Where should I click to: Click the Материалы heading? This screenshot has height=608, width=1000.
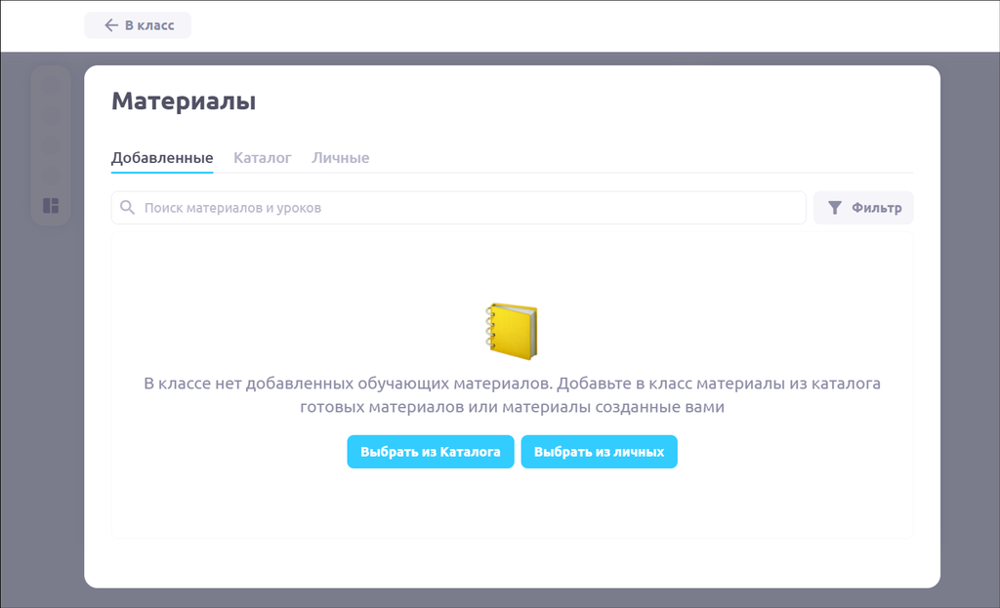click(x=184, y=101)
